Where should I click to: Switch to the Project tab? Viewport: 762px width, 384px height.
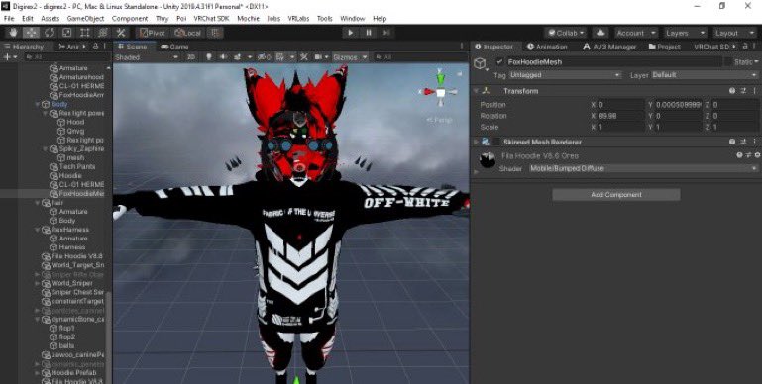[x=664, y=47]
